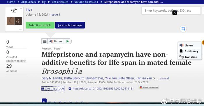Go to Journal homepage
Image resolution: width=204 pixels, height=106 pixels.
point(70,25)
